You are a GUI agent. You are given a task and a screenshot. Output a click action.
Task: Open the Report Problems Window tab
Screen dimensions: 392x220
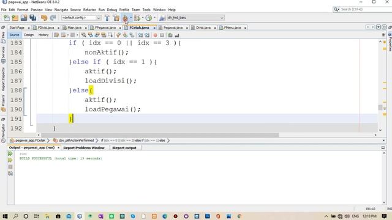[x=84, y=148]
